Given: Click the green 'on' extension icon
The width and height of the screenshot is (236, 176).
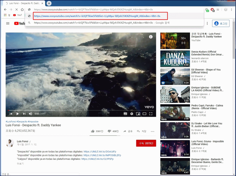Looking at the screenshot, I should click(x=207, y=10).
